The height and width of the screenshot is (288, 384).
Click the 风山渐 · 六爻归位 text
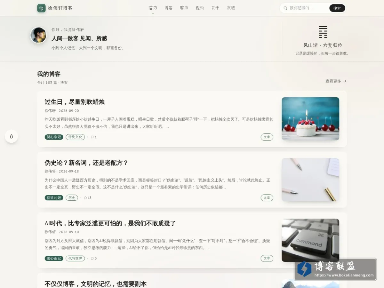click(323, 45)
